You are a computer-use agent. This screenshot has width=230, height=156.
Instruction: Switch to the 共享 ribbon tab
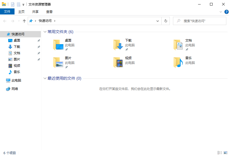click(35, 12)
